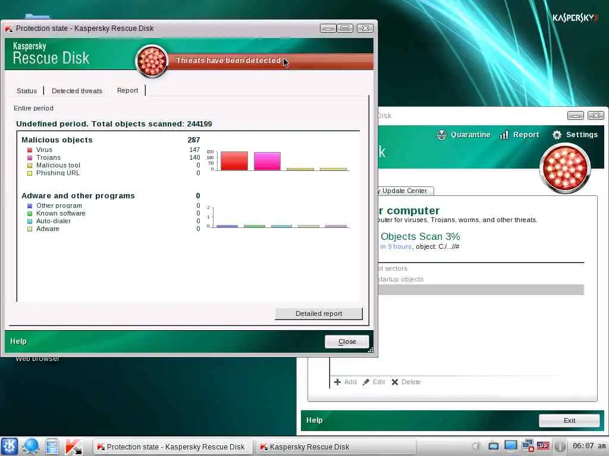Image resolution: width=609 pixels, height=456 pixels.
Task: Click the 'Adware' row label
Action: tap(48, 229)
